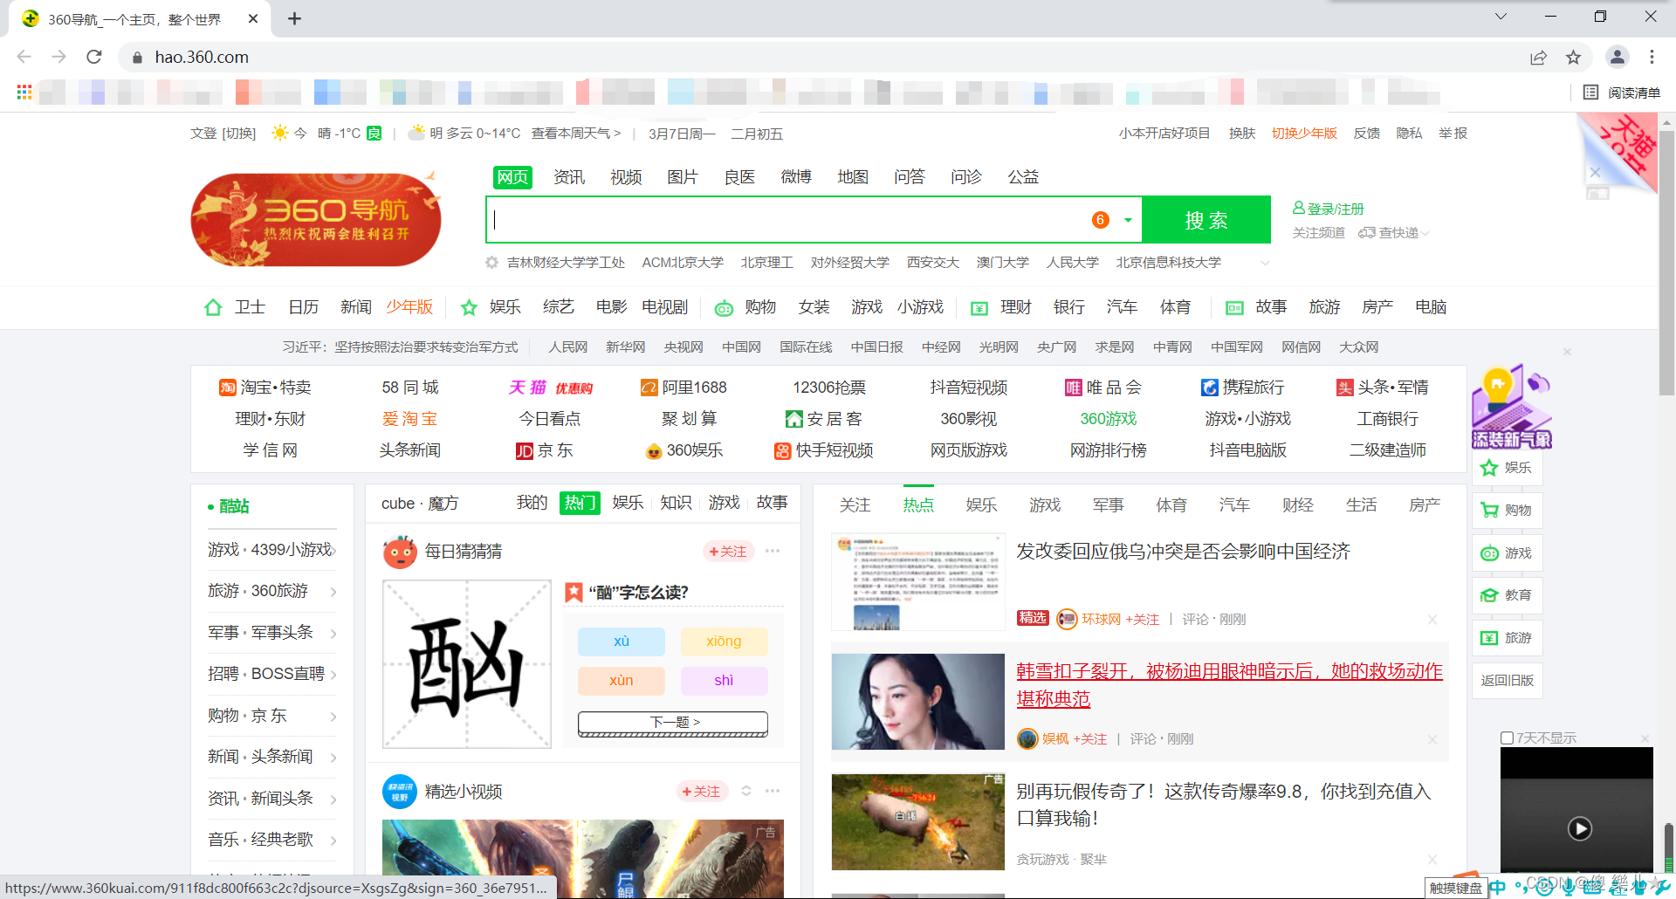Open the 携程旅行 site link
Screen dimensions: 1676x899
[x=1242, y=388]
